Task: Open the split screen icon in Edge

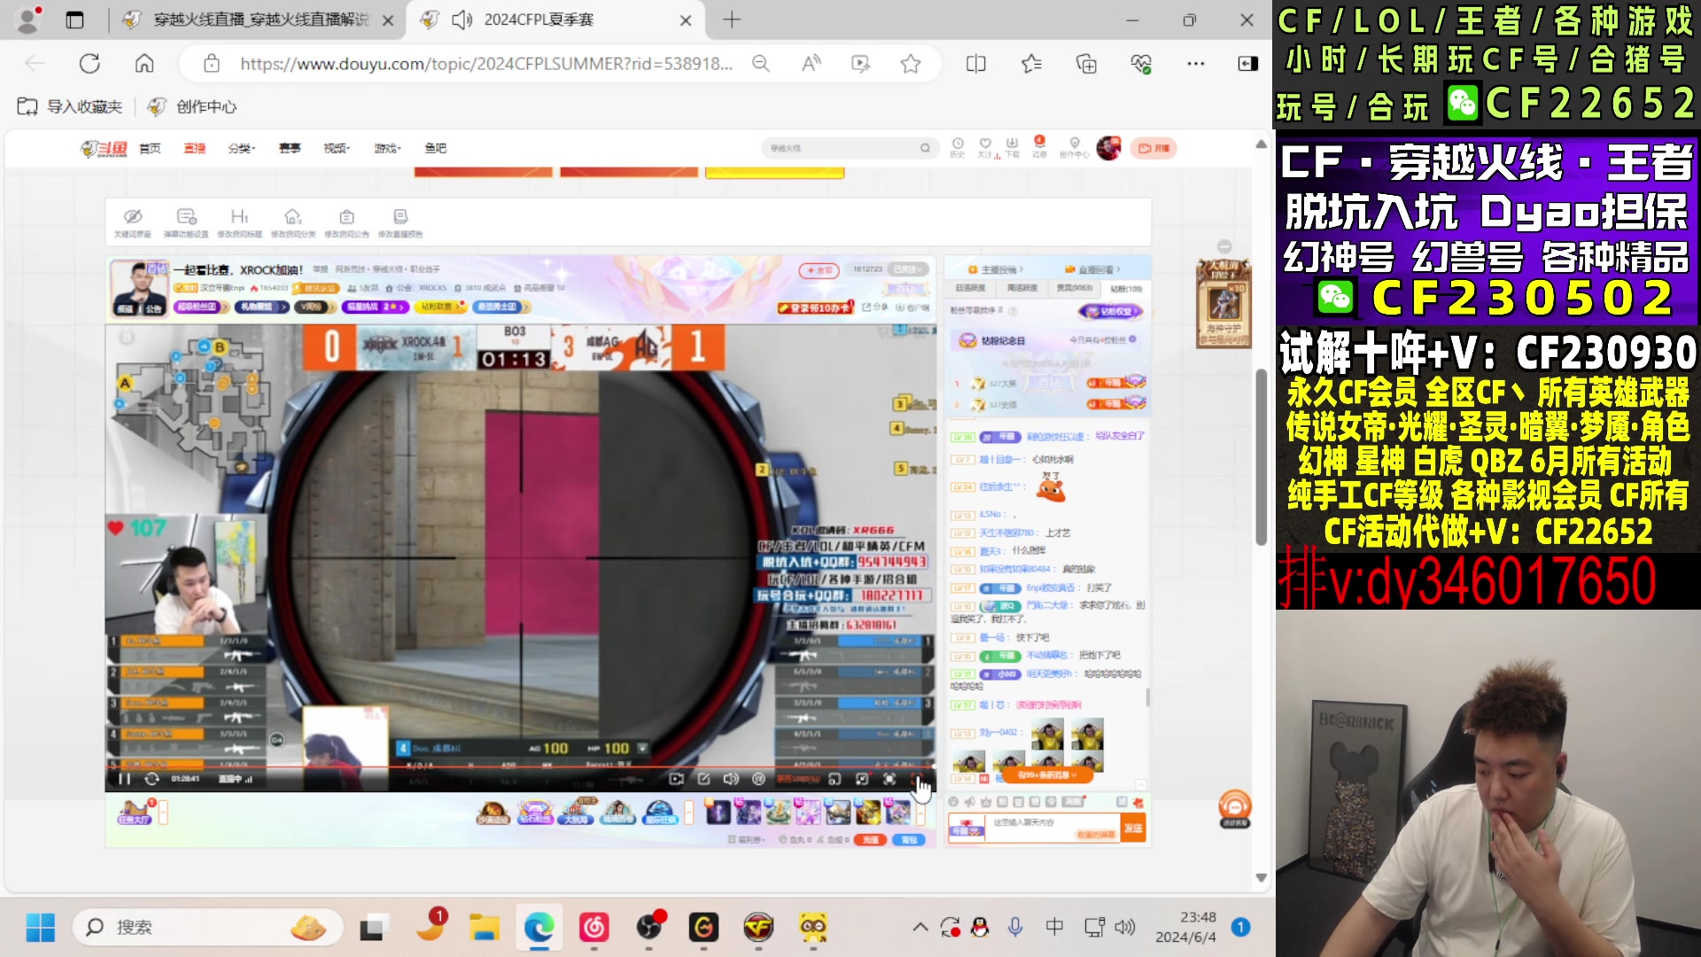Action: (x=975, y=64)
